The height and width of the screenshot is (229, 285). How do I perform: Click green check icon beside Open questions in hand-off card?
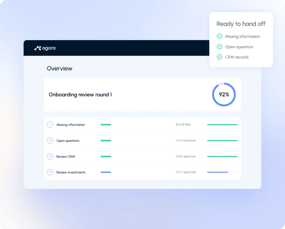coord(220,46)
